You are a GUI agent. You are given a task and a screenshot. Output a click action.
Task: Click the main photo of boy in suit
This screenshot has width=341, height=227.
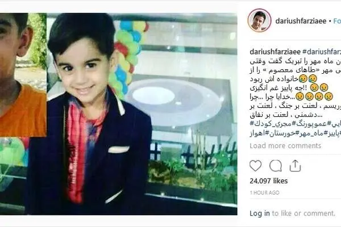pyautogui.click(x=142, y=114)
